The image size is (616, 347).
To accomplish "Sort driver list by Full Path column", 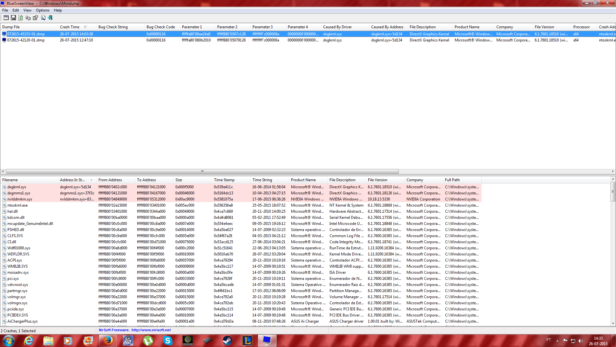I will coord(462,180).
